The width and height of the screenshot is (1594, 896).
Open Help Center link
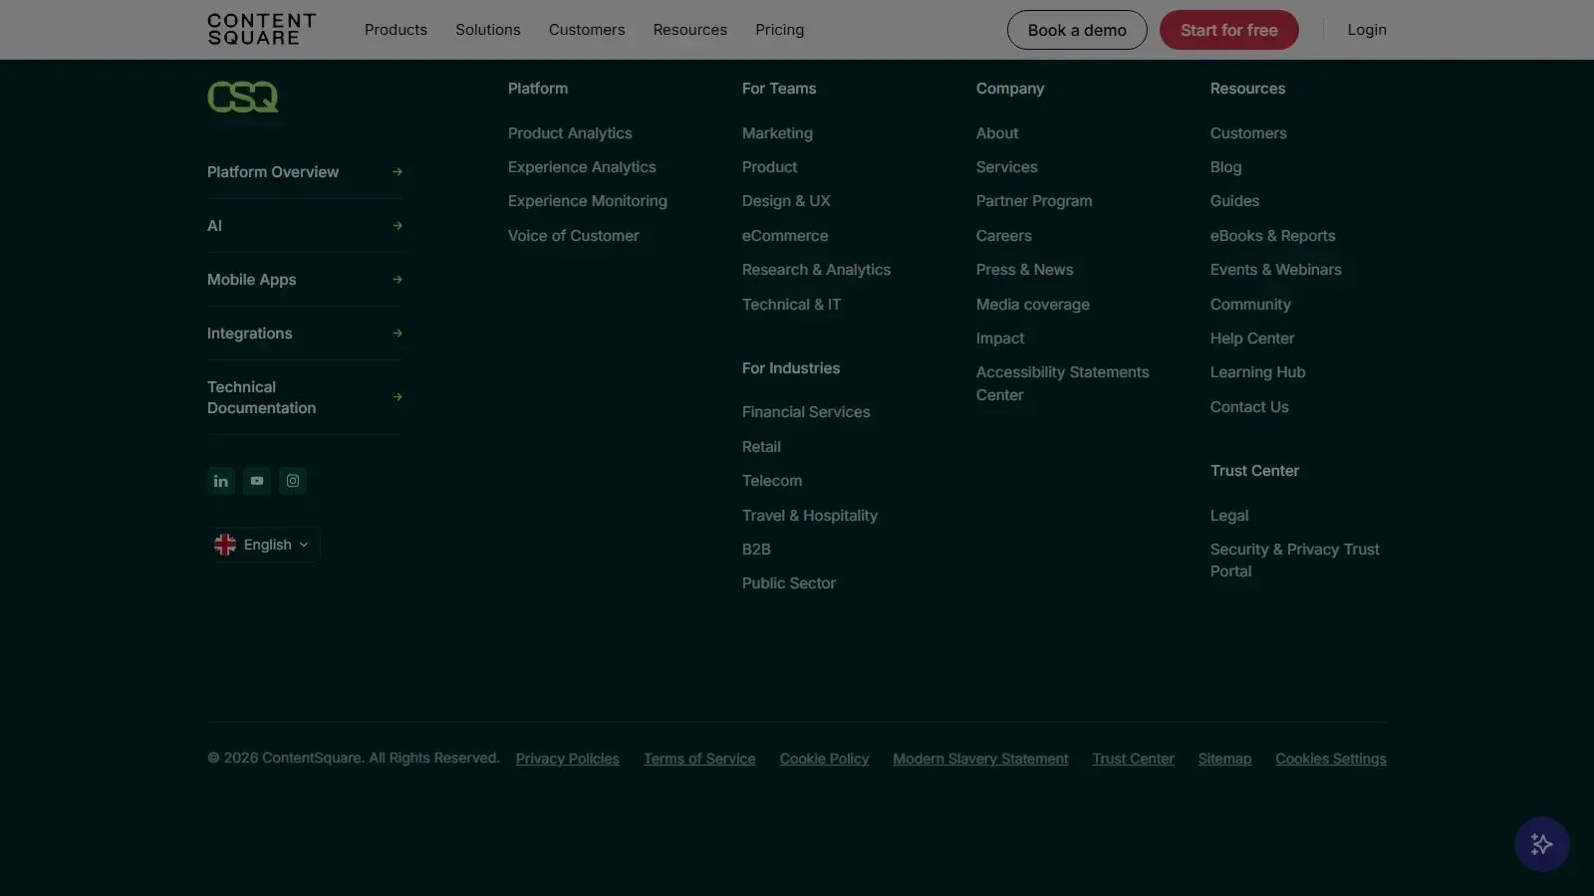(x=1252, y=338)
